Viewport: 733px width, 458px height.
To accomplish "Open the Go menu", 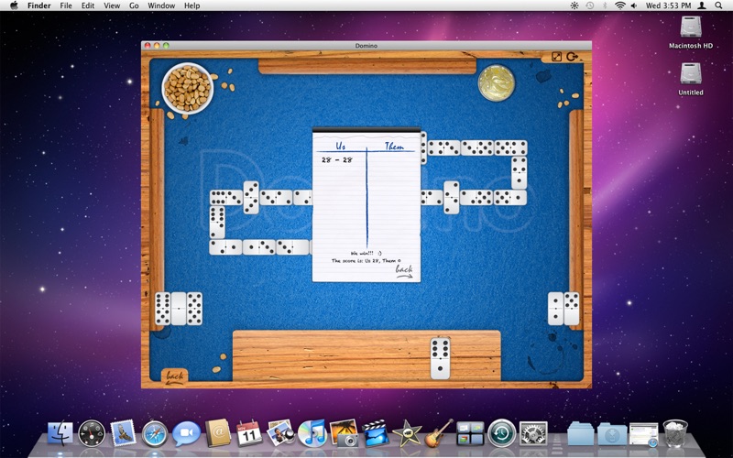I will point(134,5).
